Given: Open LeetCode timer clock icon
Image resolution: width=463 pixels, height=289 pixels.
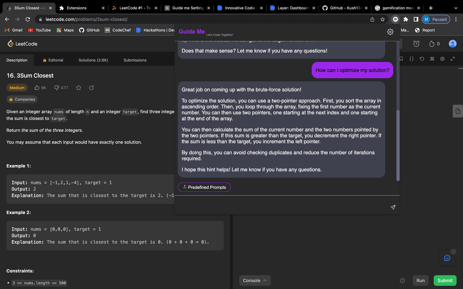Looking at the screenshot, I should (416, 44).
